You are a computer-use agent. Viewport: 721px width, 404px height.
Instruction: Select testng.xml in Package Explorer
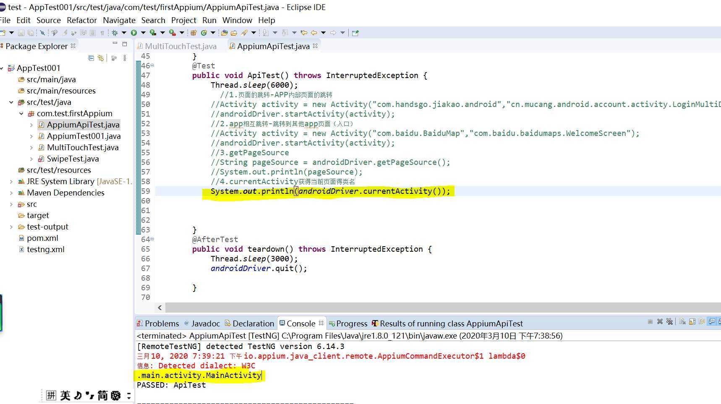(x=45, y=249)
